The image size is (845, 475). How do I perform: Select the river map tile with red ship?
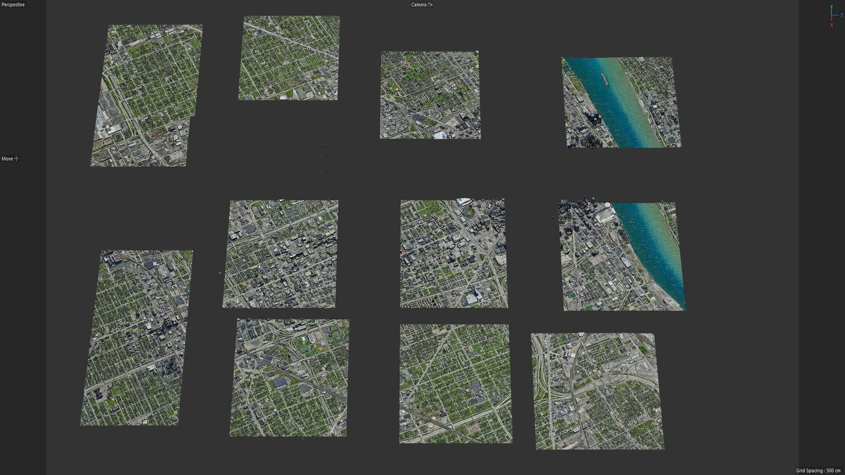tap(621, 102)
